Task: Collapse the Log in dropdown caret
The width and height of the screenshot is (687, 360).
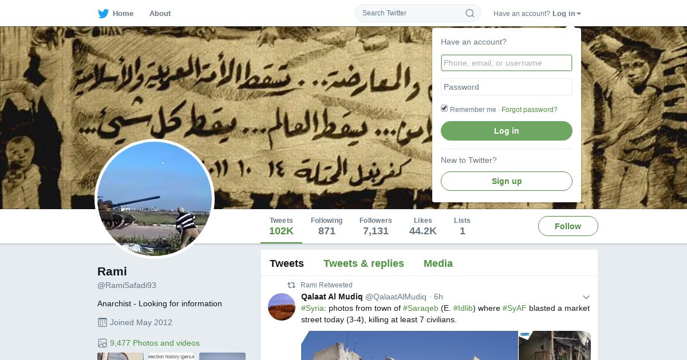Action: (579, 14)
